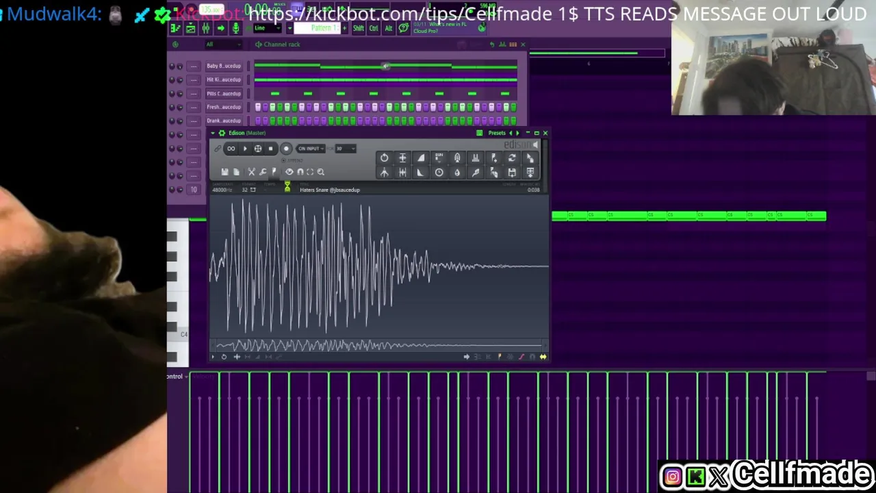Adjust Fresh channel volume knob
876x493 pixels.
pos(180,107)
